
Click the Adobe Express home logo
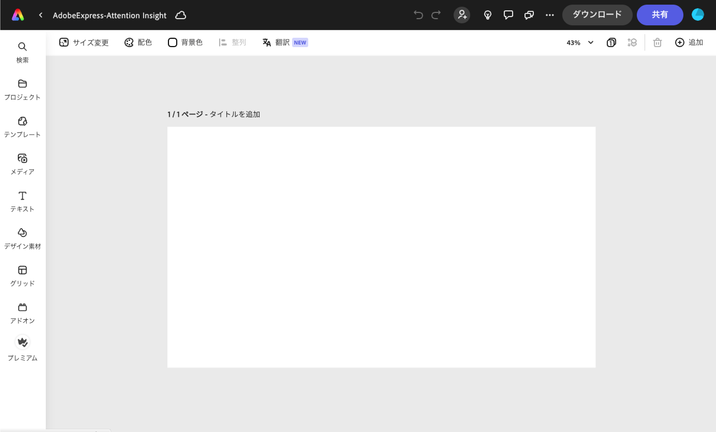click(18, 15)
